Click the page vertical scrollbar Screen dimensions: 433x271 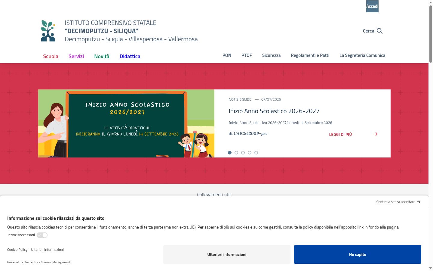click(x=431, y=135)
